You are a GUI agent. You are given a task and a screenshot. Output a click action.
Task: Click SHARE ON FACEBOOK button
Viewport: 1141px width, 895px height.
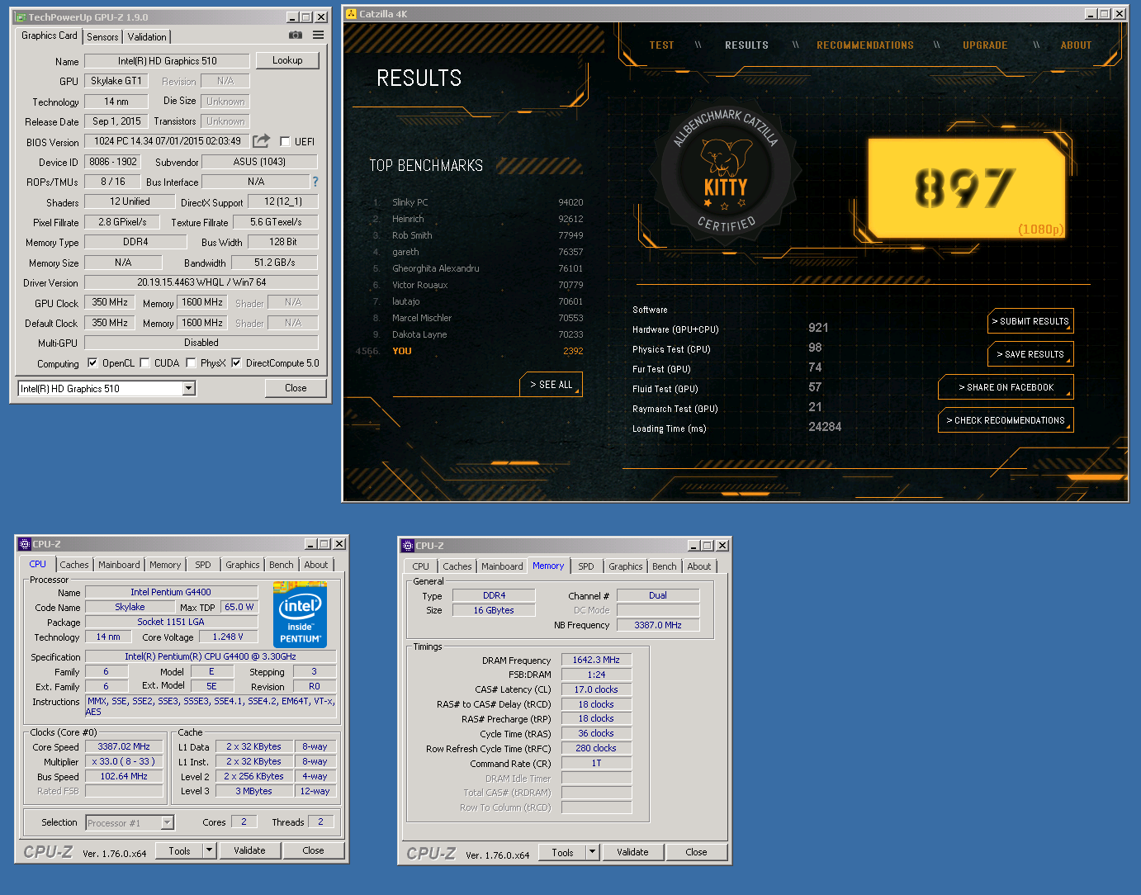(1006, 387)
